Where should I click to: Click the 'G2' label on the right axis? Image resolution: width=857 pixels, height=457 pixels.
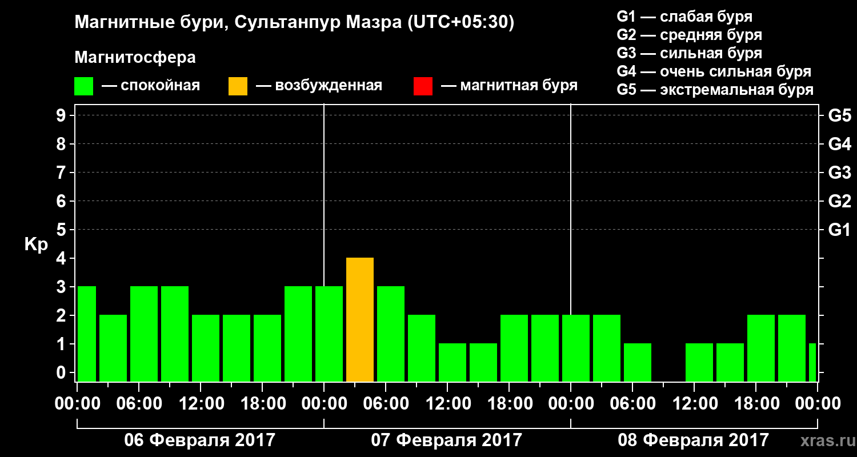(x=840, y=201)
